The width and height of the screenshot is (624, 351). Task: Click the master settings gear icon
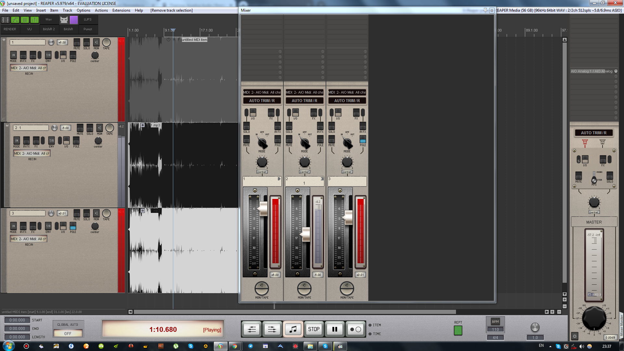click(x=575, y=336)
